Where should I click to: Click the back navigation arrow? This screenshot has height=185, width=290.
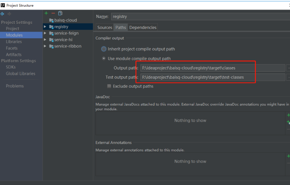point(2,14)
